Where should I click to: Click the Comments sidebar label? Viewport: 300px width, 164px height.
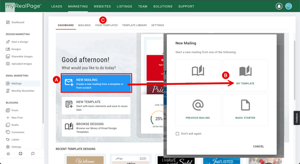point(18,132)
